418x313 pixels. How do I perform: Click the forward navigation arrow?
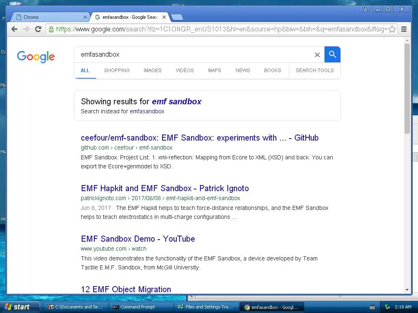[x=26, y=29]
